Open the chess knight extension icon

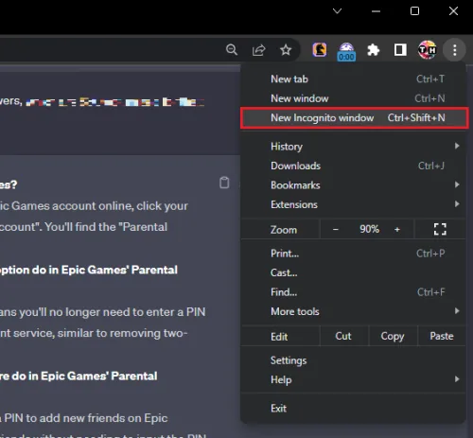point(320,50)
